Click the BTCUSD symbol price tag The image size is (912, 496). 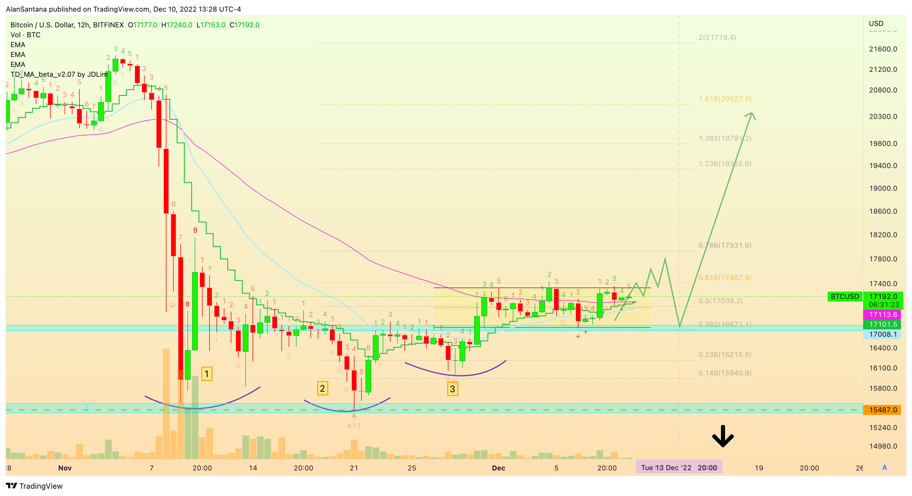click(x=844, y=296)
